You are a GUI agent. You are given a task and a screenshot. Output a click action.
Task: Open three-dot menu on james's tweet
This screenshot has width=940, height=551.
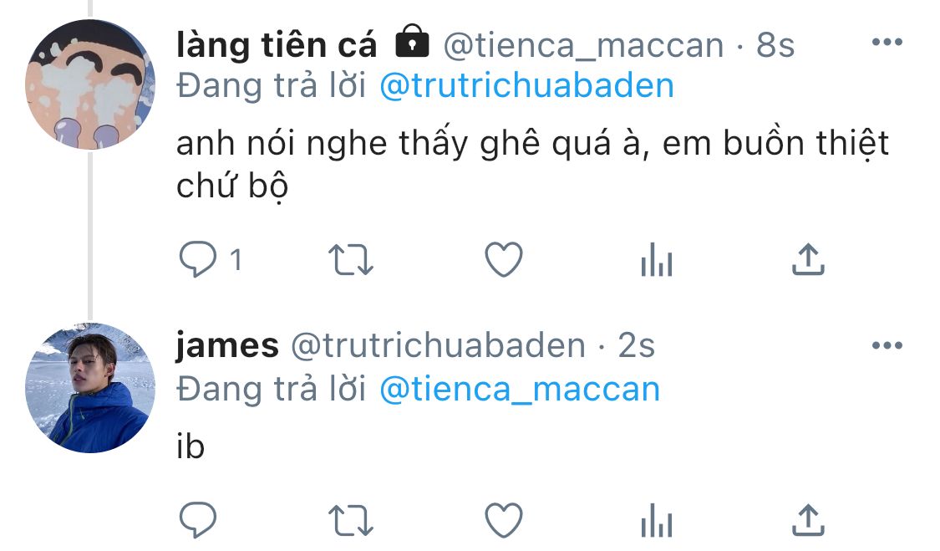887,345
